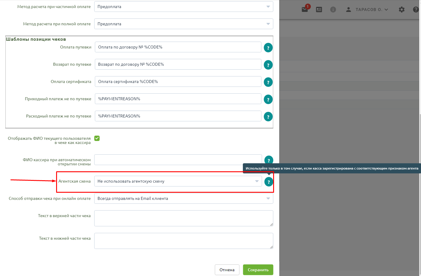
Task: Open the settings gear icon
Action: tap(402, 10)
